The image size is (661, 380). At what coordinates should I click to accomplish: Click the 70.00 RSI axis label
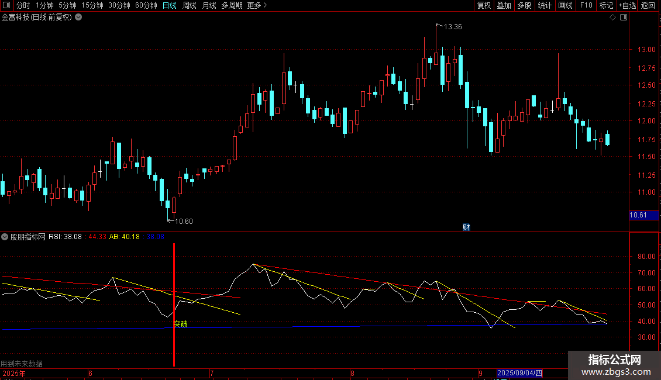[x=646, y=272]
